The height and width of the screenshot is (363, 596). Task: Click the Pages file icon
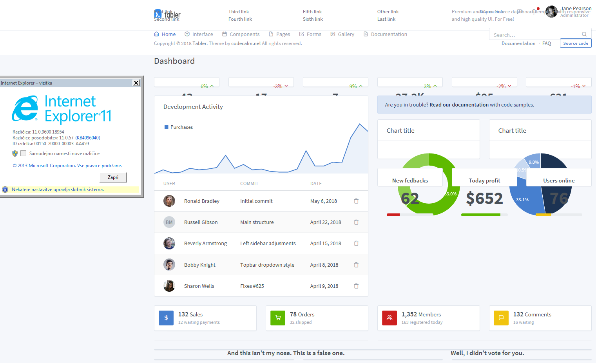[x=271, y=34]
